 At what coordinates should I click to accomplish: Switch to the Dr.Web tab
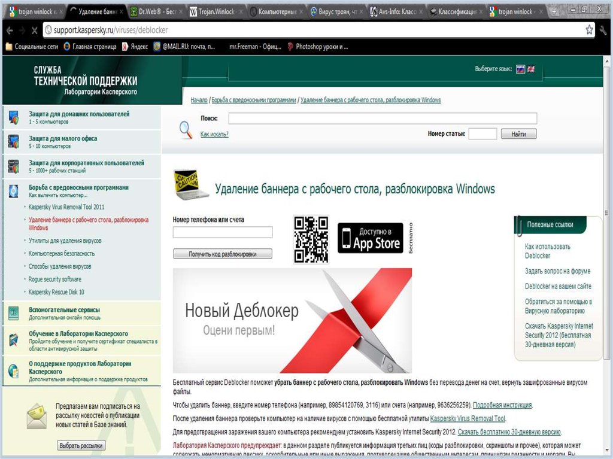coord(156,12)
